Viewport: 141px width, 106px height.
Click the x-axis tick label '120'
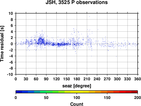(56, 79)
